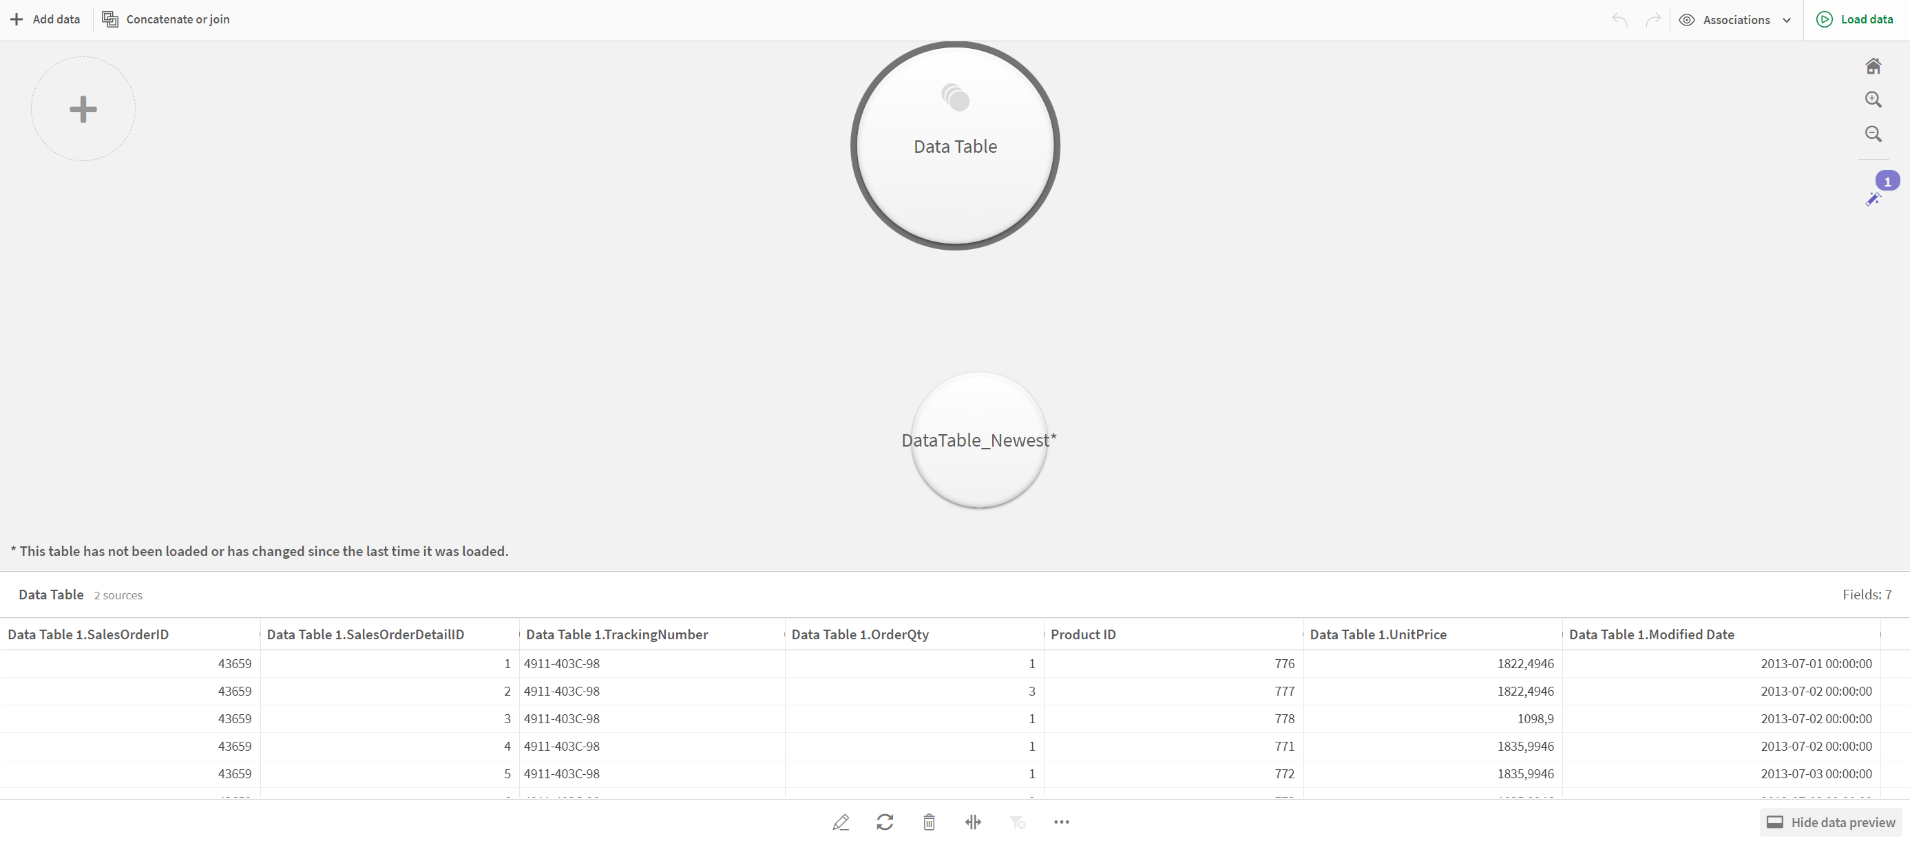
Task: Click the refresh/reload icon in toolbar
Action: coord(885,821)
